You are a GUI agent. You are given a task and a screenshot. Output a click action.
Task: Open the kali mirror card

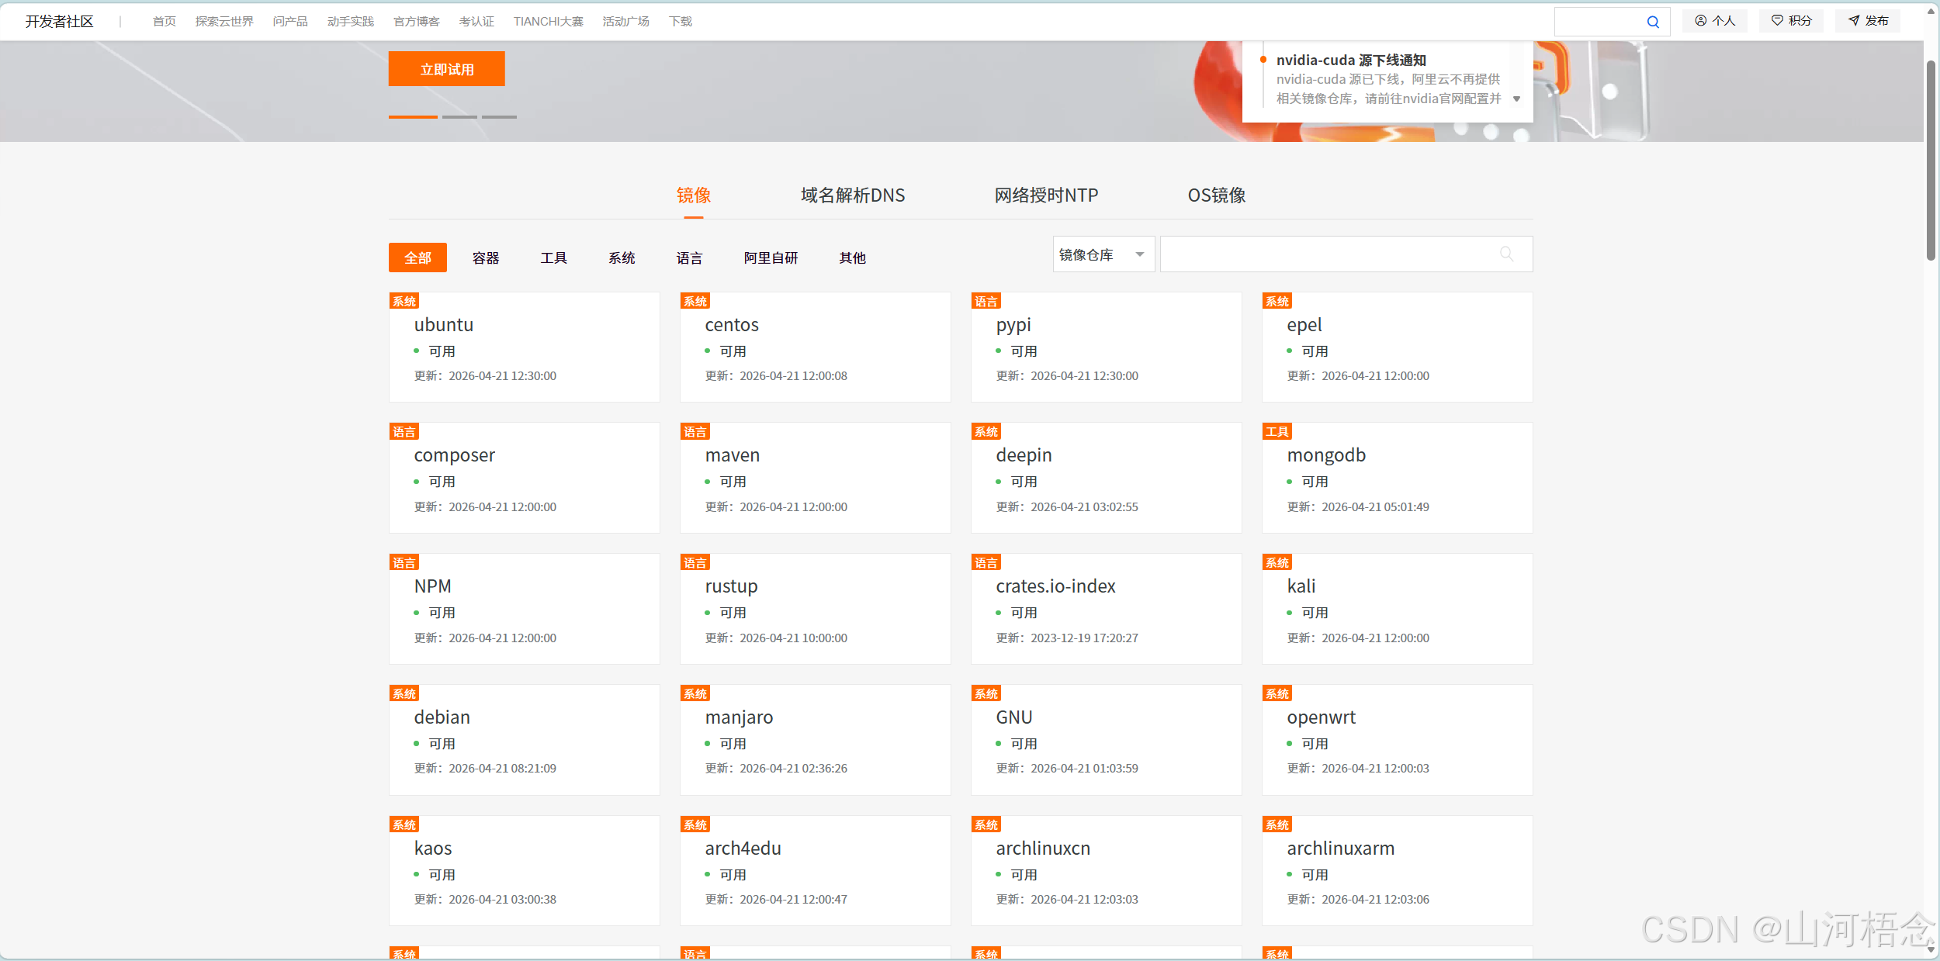point(1398,609)
